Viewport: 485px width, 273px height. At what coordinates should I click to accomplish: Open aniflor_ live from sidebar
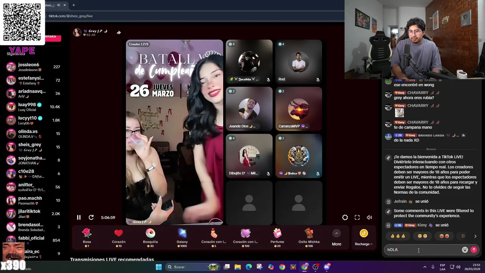[33, 187]
